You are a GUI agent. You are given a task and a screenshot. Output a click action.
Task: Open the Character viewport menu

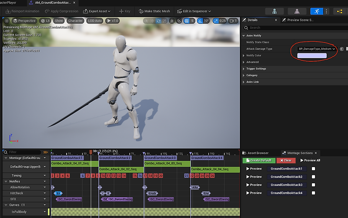(75, 21)
